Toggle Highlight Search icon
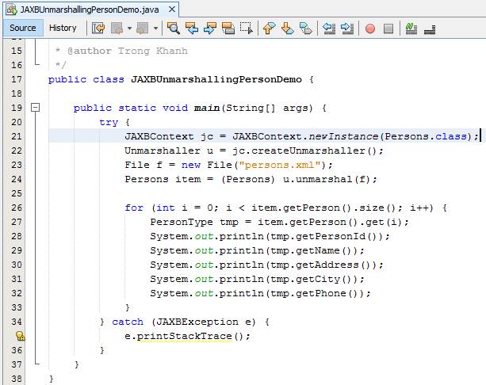The width and height of the screenshot is (486, 385). 228,29
